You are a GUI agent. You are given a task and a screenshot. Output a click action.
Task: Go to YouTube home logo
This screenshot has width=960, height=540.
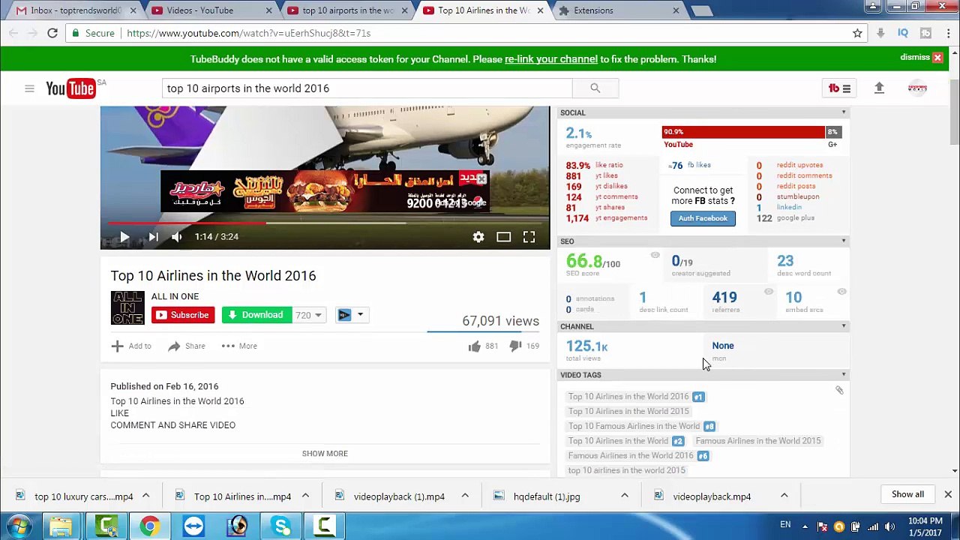pyautogui.click(x=70, y=88)
